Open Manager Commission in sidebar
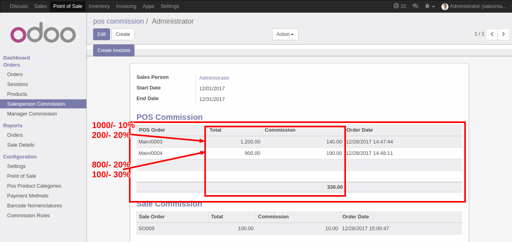Image resolution: width=512 pixels, height=242 pixels. point(32,114)
